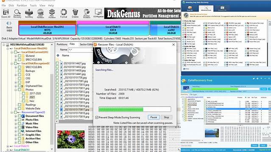Open the Disk menu

pos(11,5)
